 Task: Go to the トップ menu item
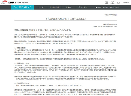click(41, 7)
